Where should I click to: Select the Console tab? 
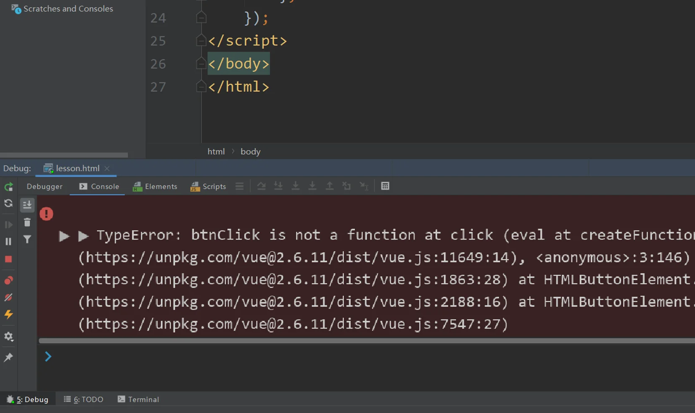[99, 186]
